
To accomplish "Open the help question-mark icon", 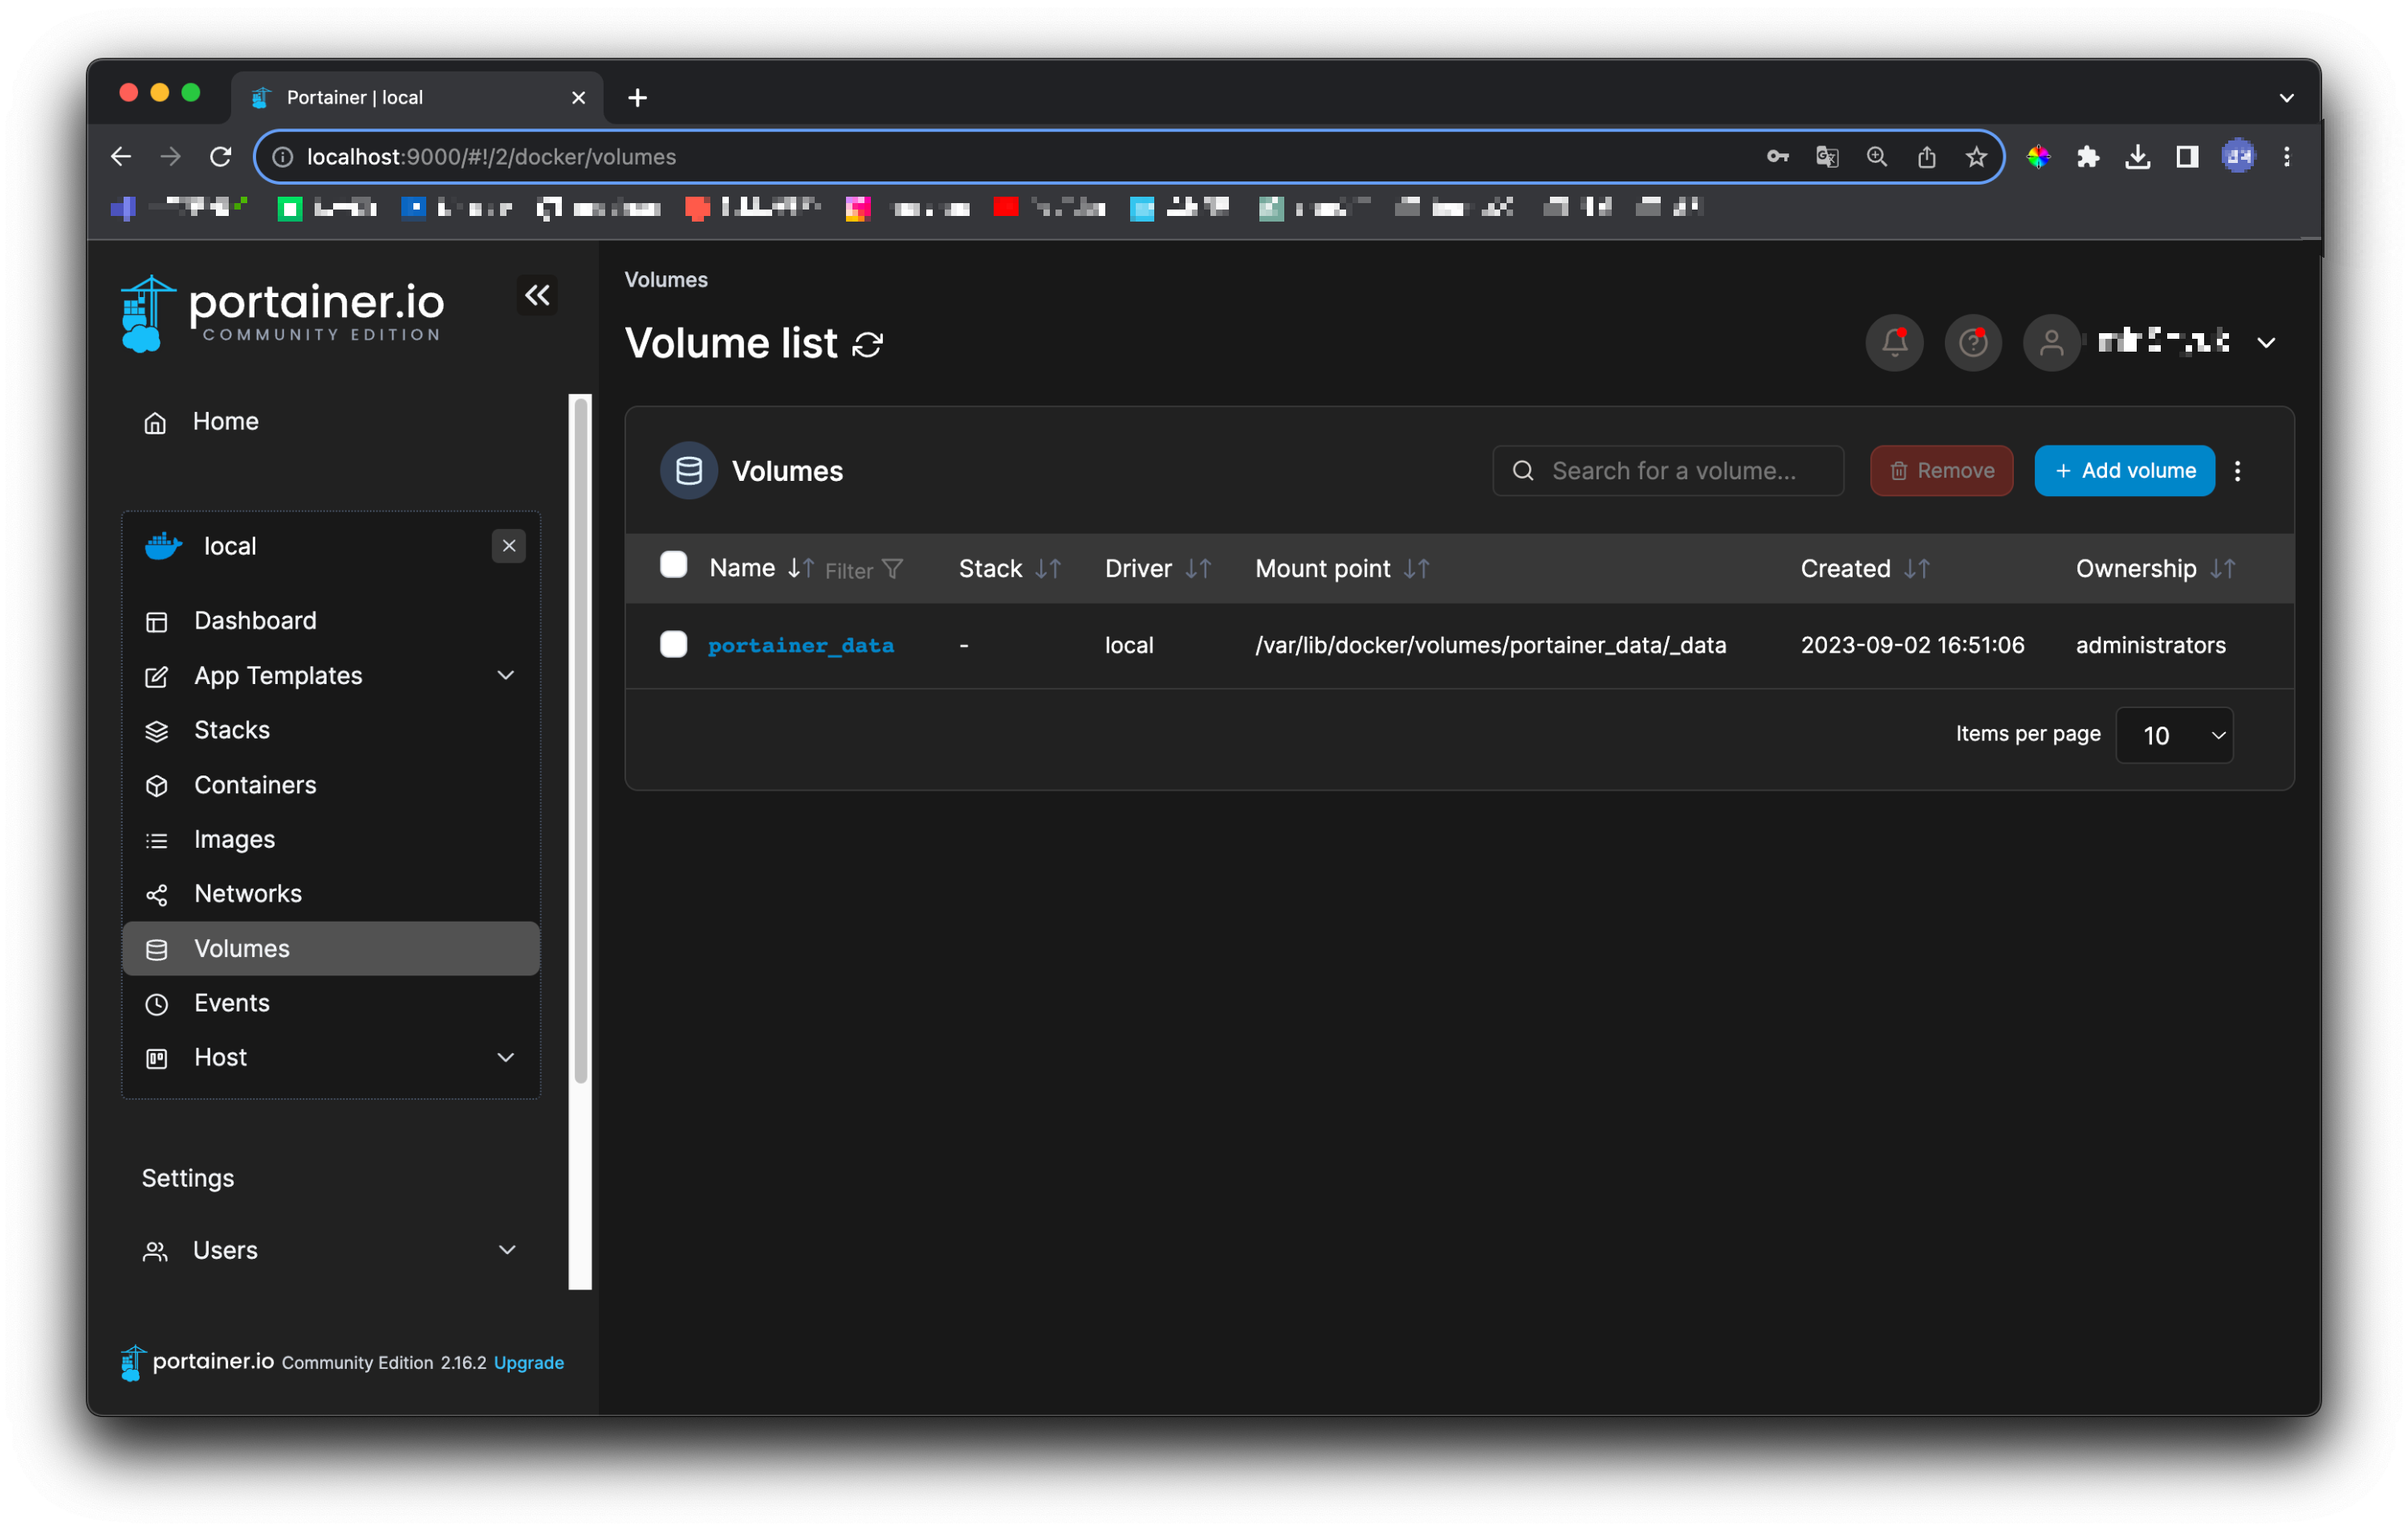I will 1972,343.
